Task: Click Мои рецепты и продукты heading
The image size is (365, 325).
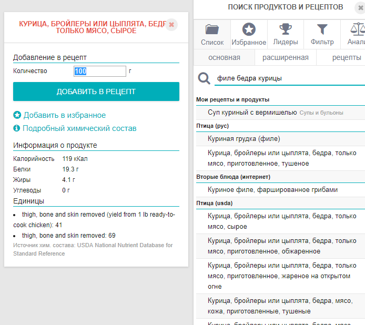Action: (232, 99)
